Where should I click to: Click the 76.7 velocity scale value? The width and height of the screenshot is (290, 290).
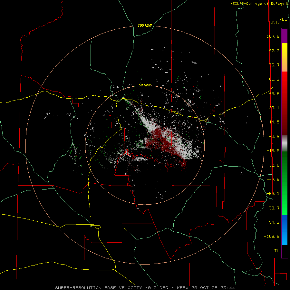tap(274, 65)
